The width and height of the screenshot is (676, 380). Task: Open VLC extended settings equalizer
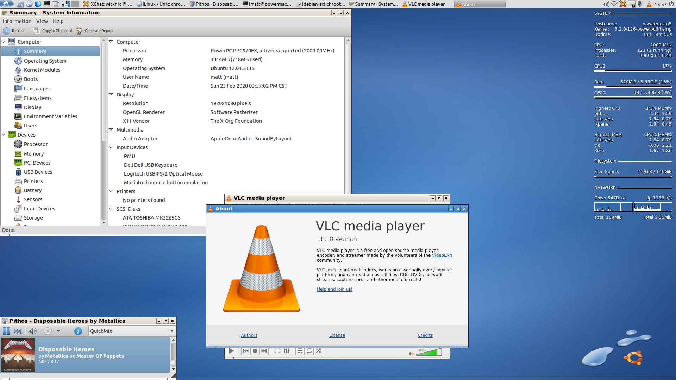tap(287, 351)
